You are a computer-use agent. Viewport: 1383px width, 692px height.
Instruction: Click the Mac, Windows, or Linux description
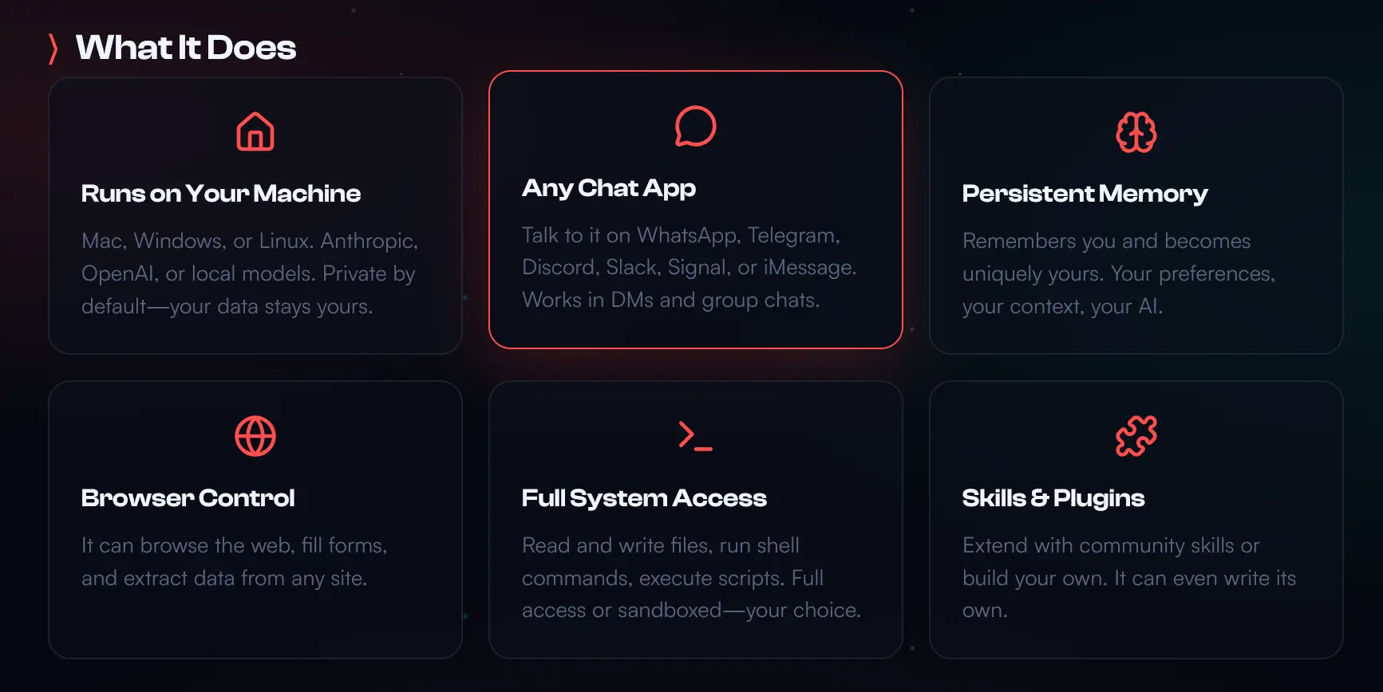[x=250, y=273]
